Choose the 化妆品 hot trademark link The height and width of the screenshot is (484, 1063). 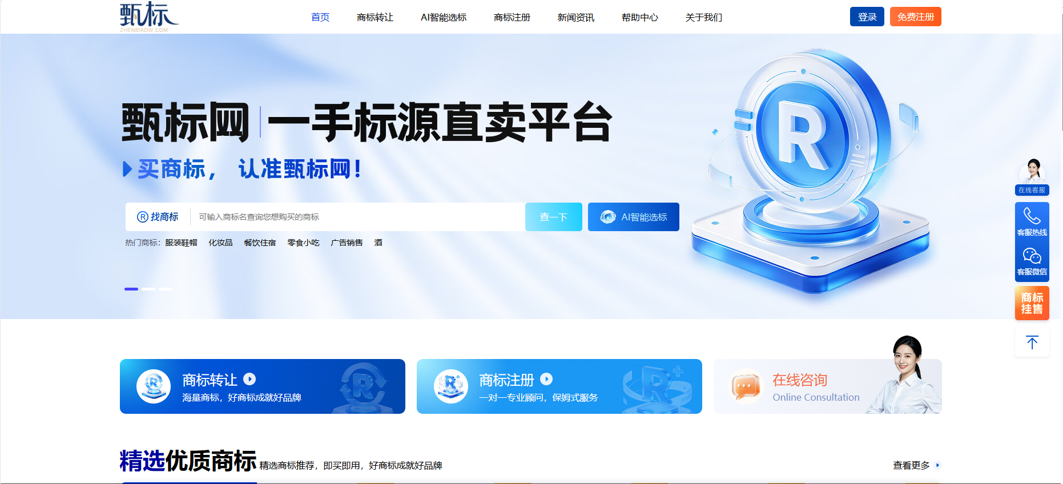click(x=220, y=243)
